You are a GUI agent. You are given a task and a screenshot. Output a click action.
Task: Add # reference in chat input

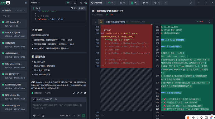point(39,116)
